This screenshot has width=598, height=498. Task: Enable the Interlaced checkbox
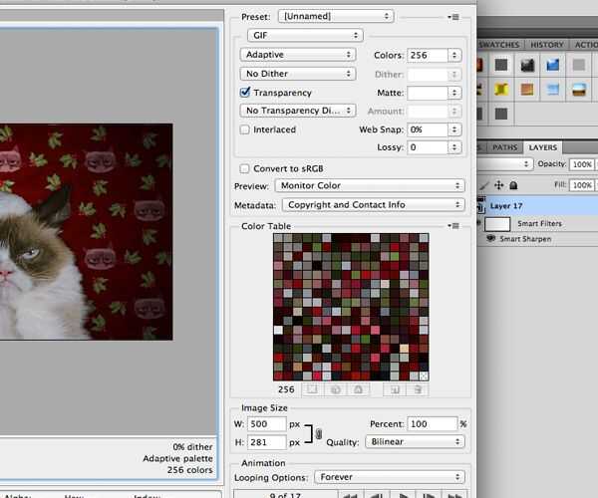[245, 129]
